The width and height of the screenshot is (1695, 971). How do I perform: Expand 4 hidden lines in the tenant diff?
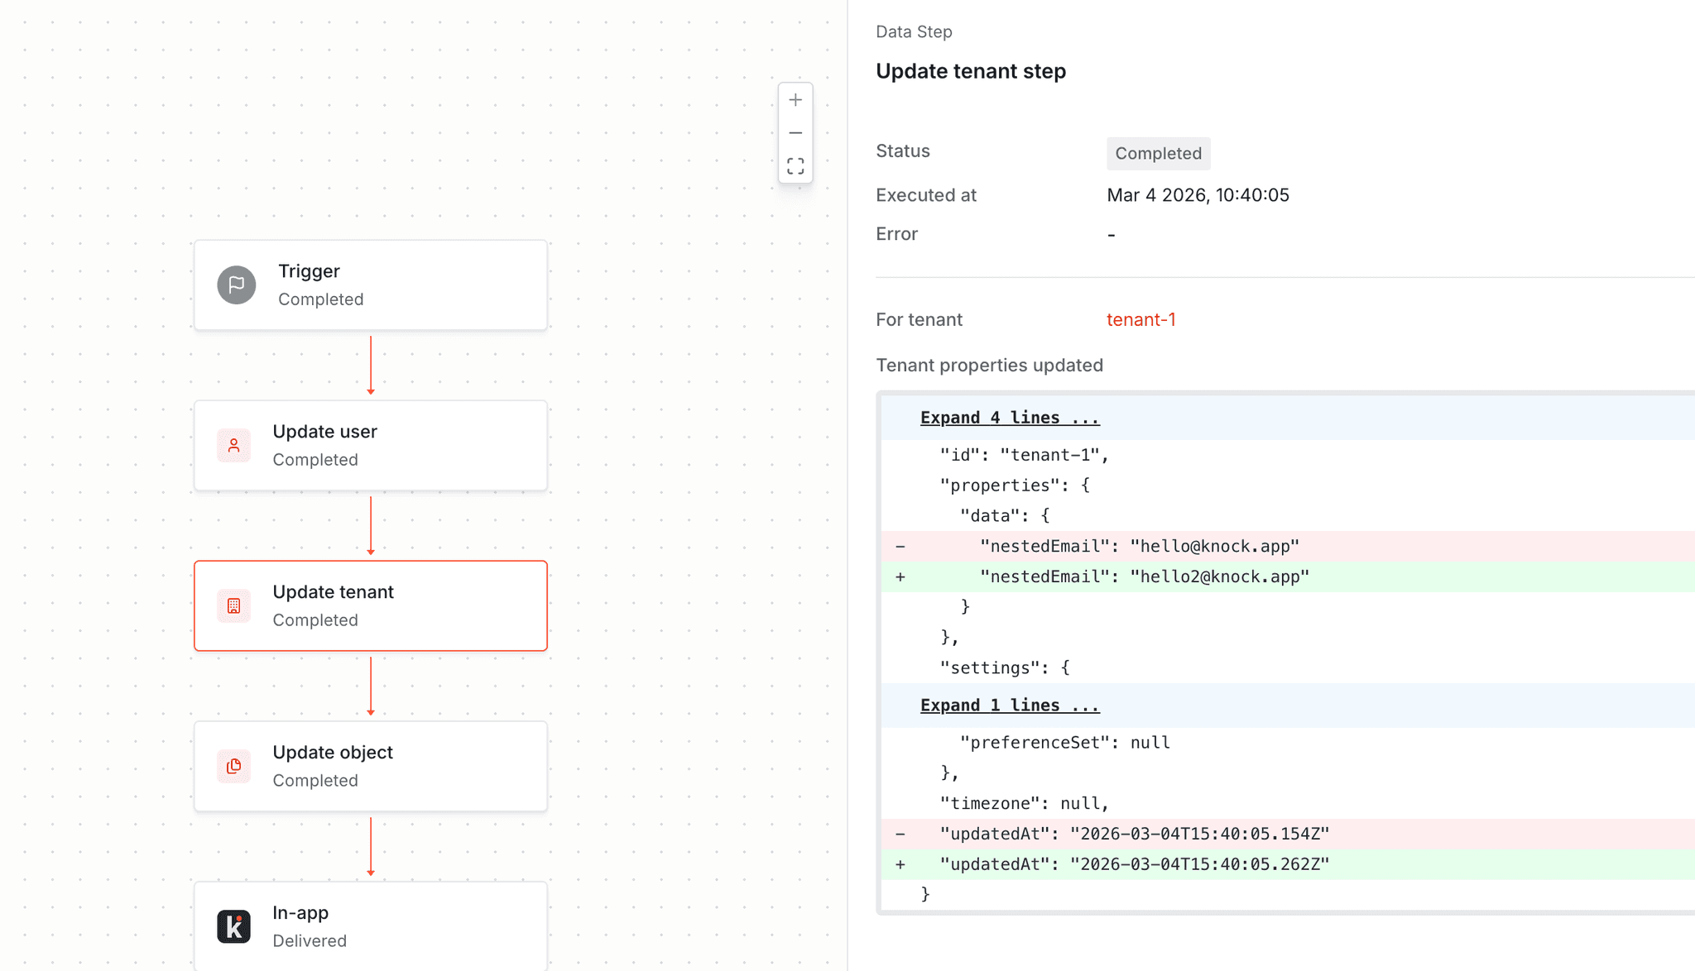[1009, 417]
